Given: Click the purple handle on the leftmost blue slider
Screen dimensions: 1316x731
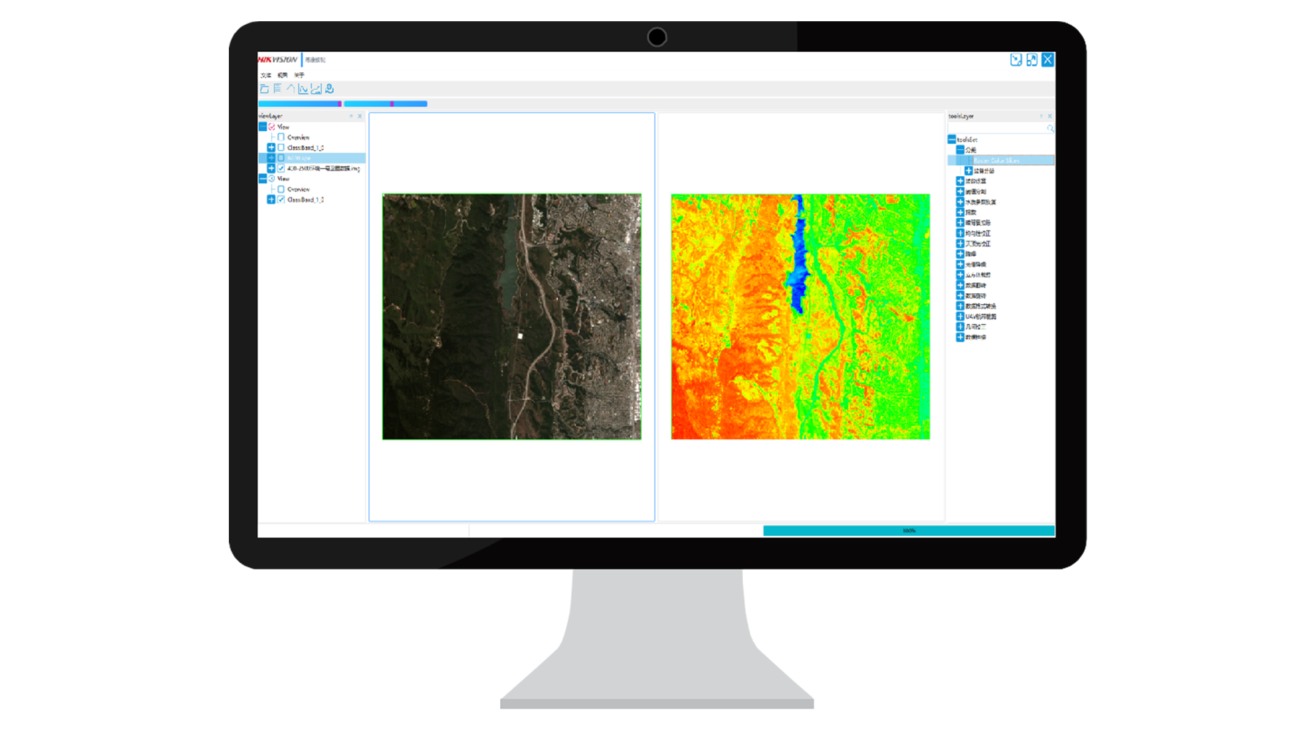Looking at the screenshot, I should [x=339, y=104].
